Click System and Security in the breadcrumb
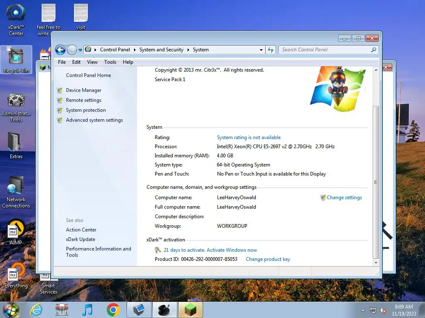425x318 pixels. (161, 50)
